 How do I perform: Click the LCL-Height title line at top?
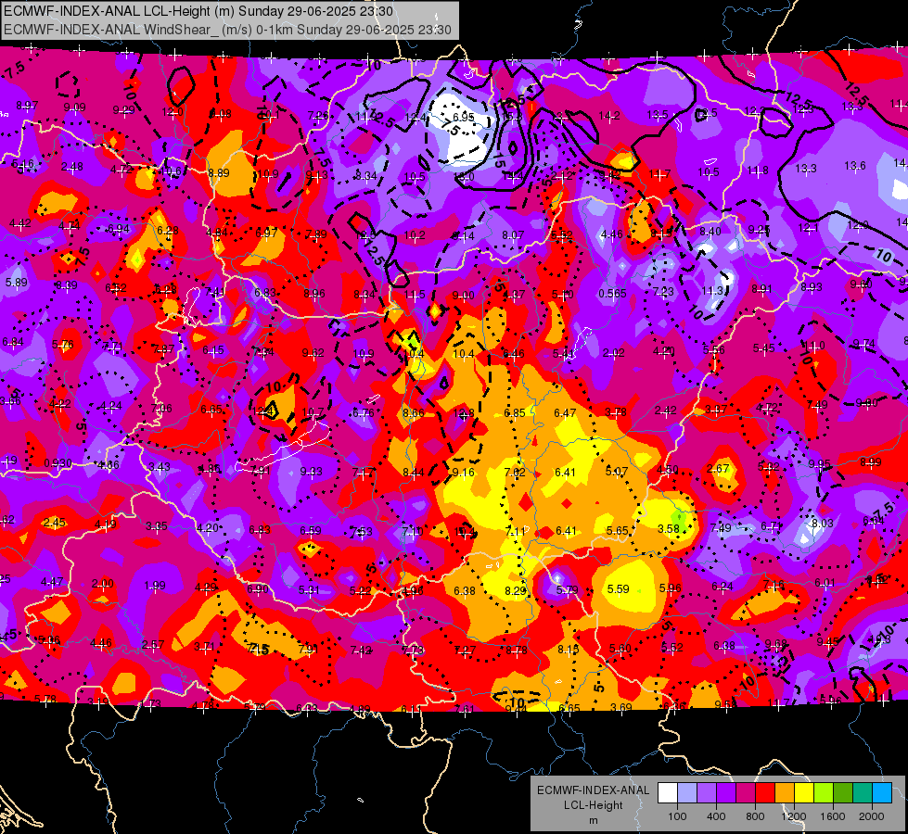198,11
